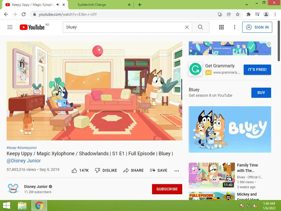Open media controls icon in toolbar
281x211 pixels.
(x=257, y=14)
